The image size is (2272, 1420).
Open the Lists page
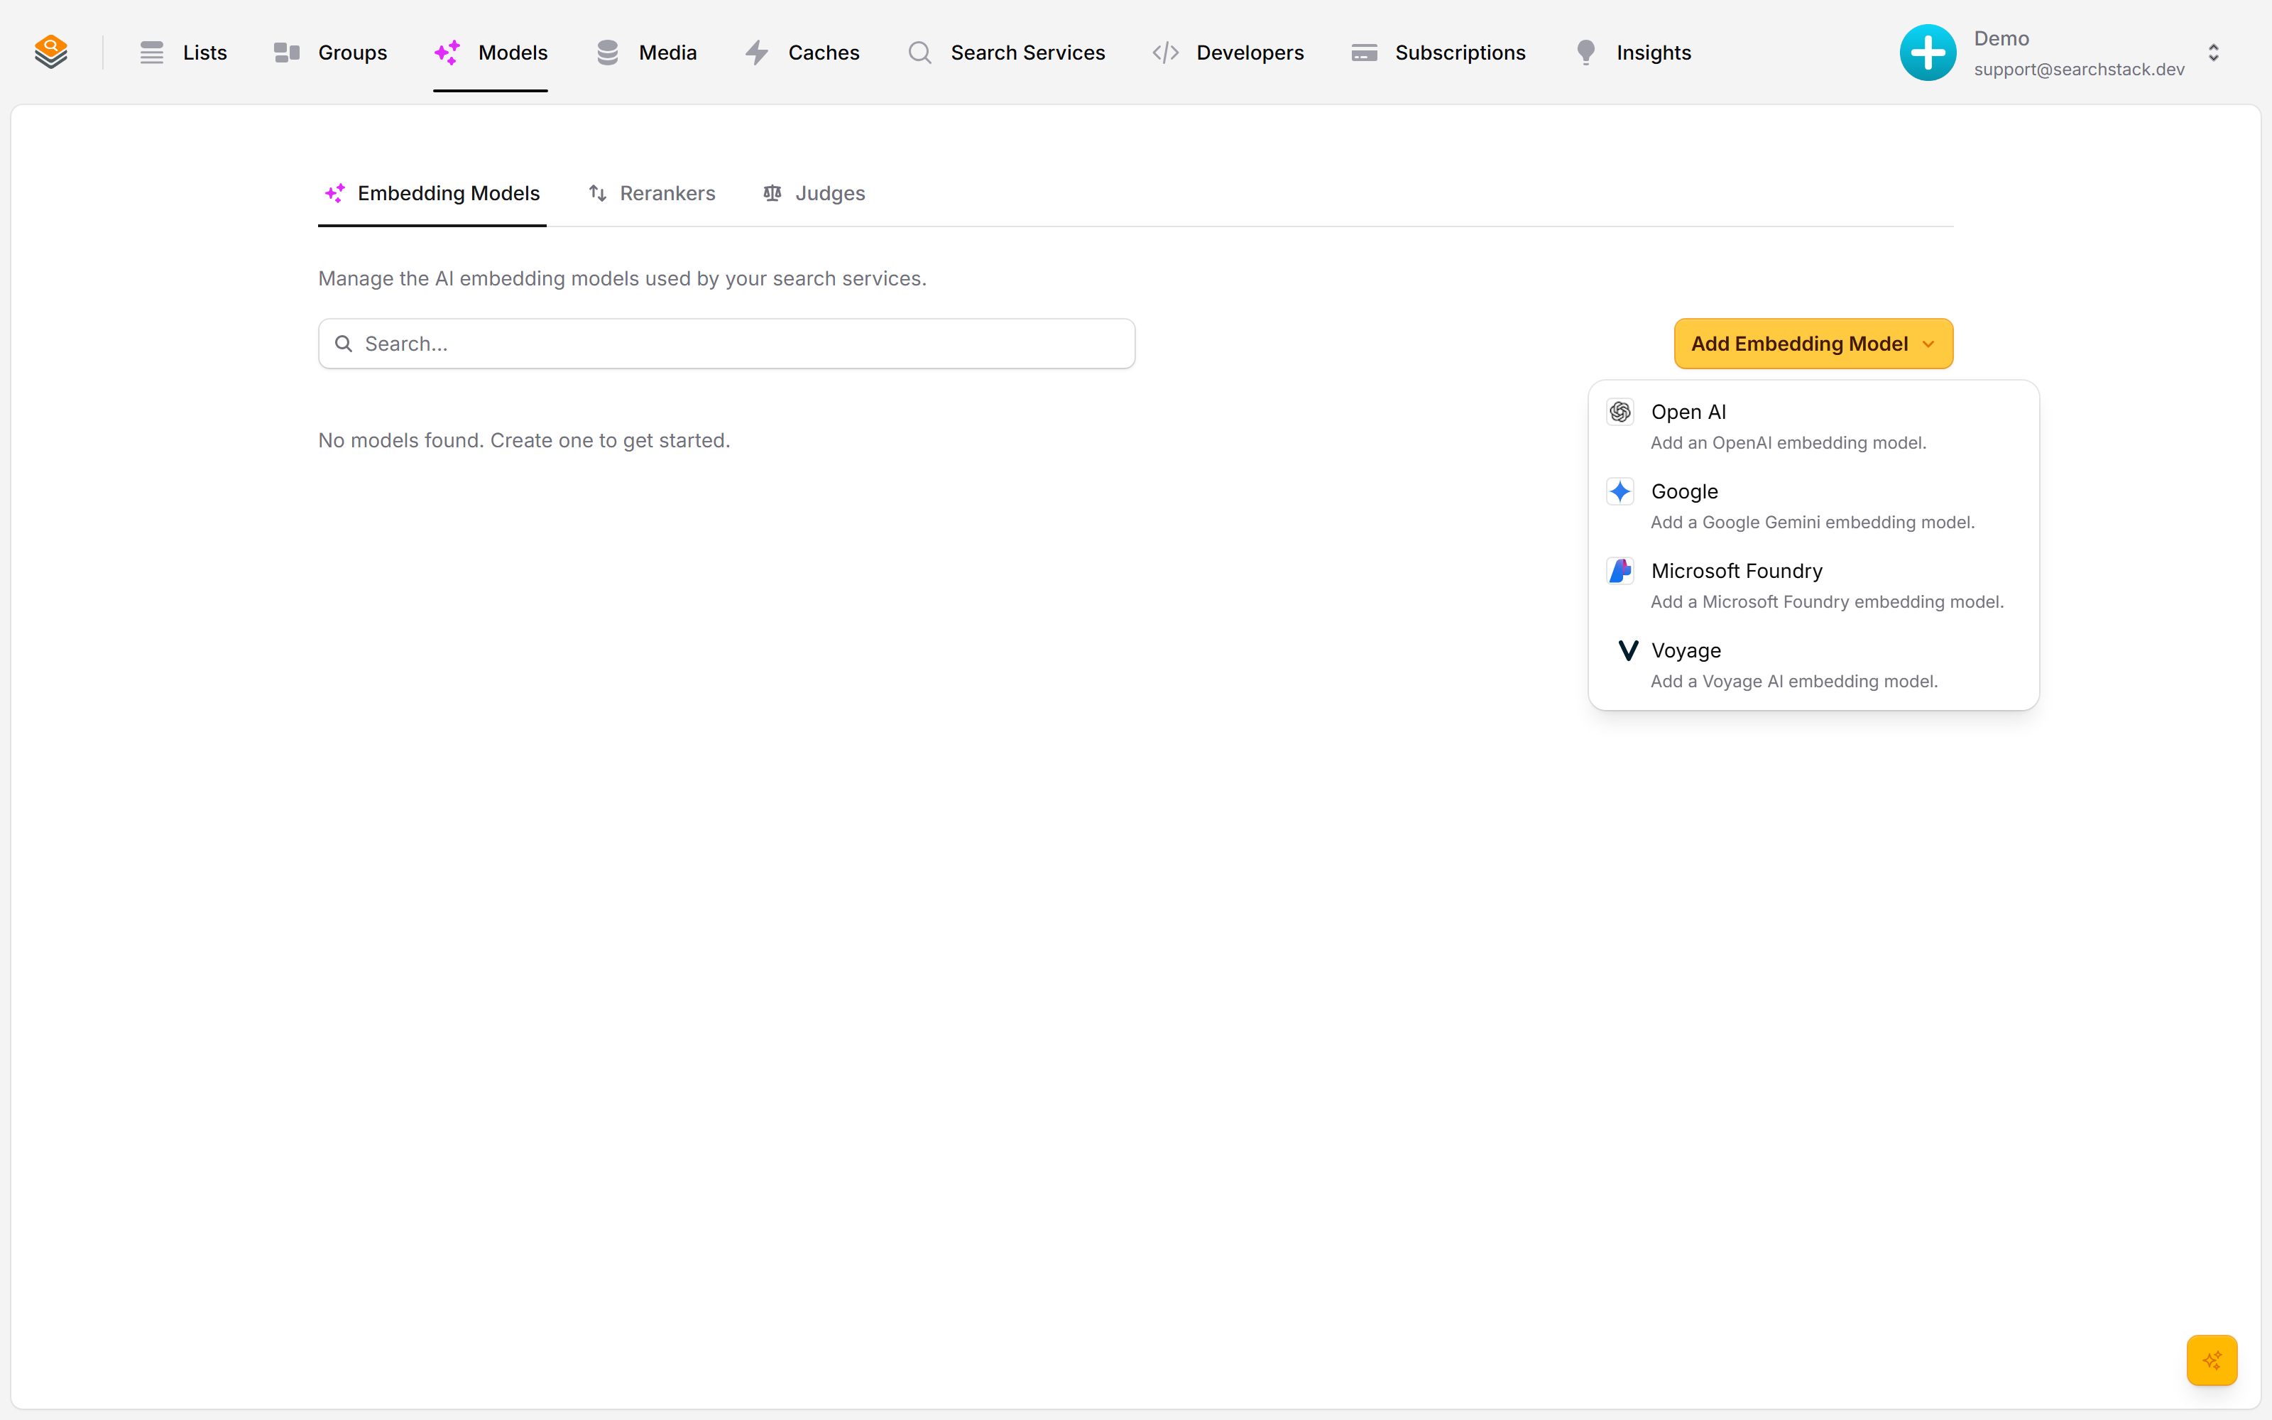(183, 53)
